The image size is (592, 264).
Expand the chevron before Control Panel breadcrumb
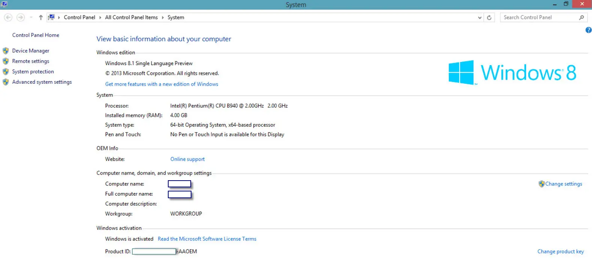point(59,18)
